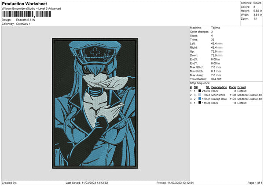Click the St. column header
Viewport: 264px width, 186px height.
(208, 87)
